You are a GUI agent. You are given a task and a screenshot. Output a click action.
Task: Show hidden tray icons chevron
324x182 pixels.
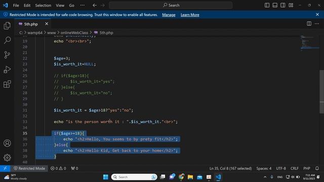click(265, 177)
